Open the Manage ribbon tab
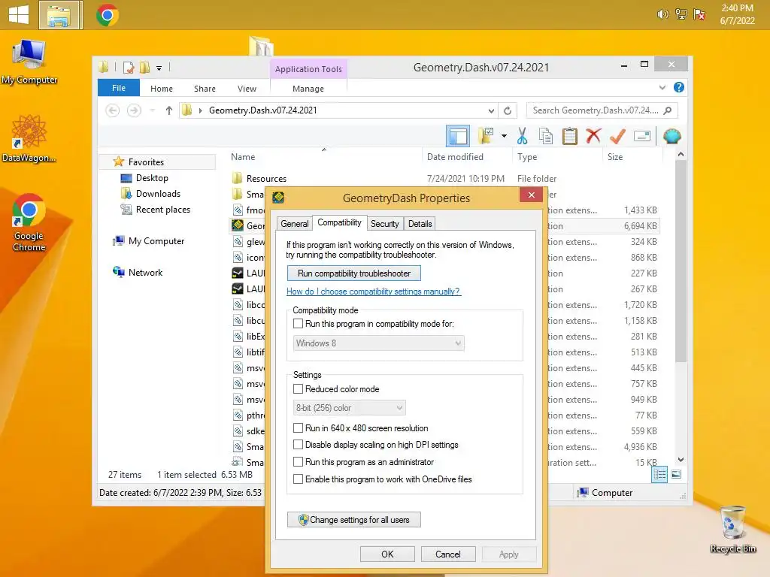This screenshot has width=770, height=577. [x=308, y=89]
